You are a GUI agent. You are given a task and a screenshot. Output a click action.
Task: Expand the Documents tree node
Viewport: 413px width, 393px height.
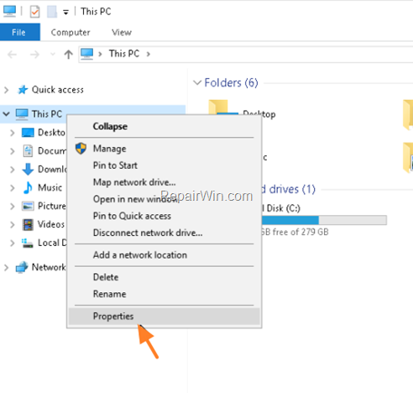tap(13, 151)
